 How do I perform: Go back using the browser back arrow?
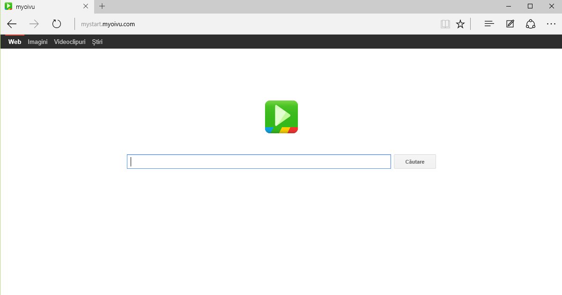(x=12, y=24)
